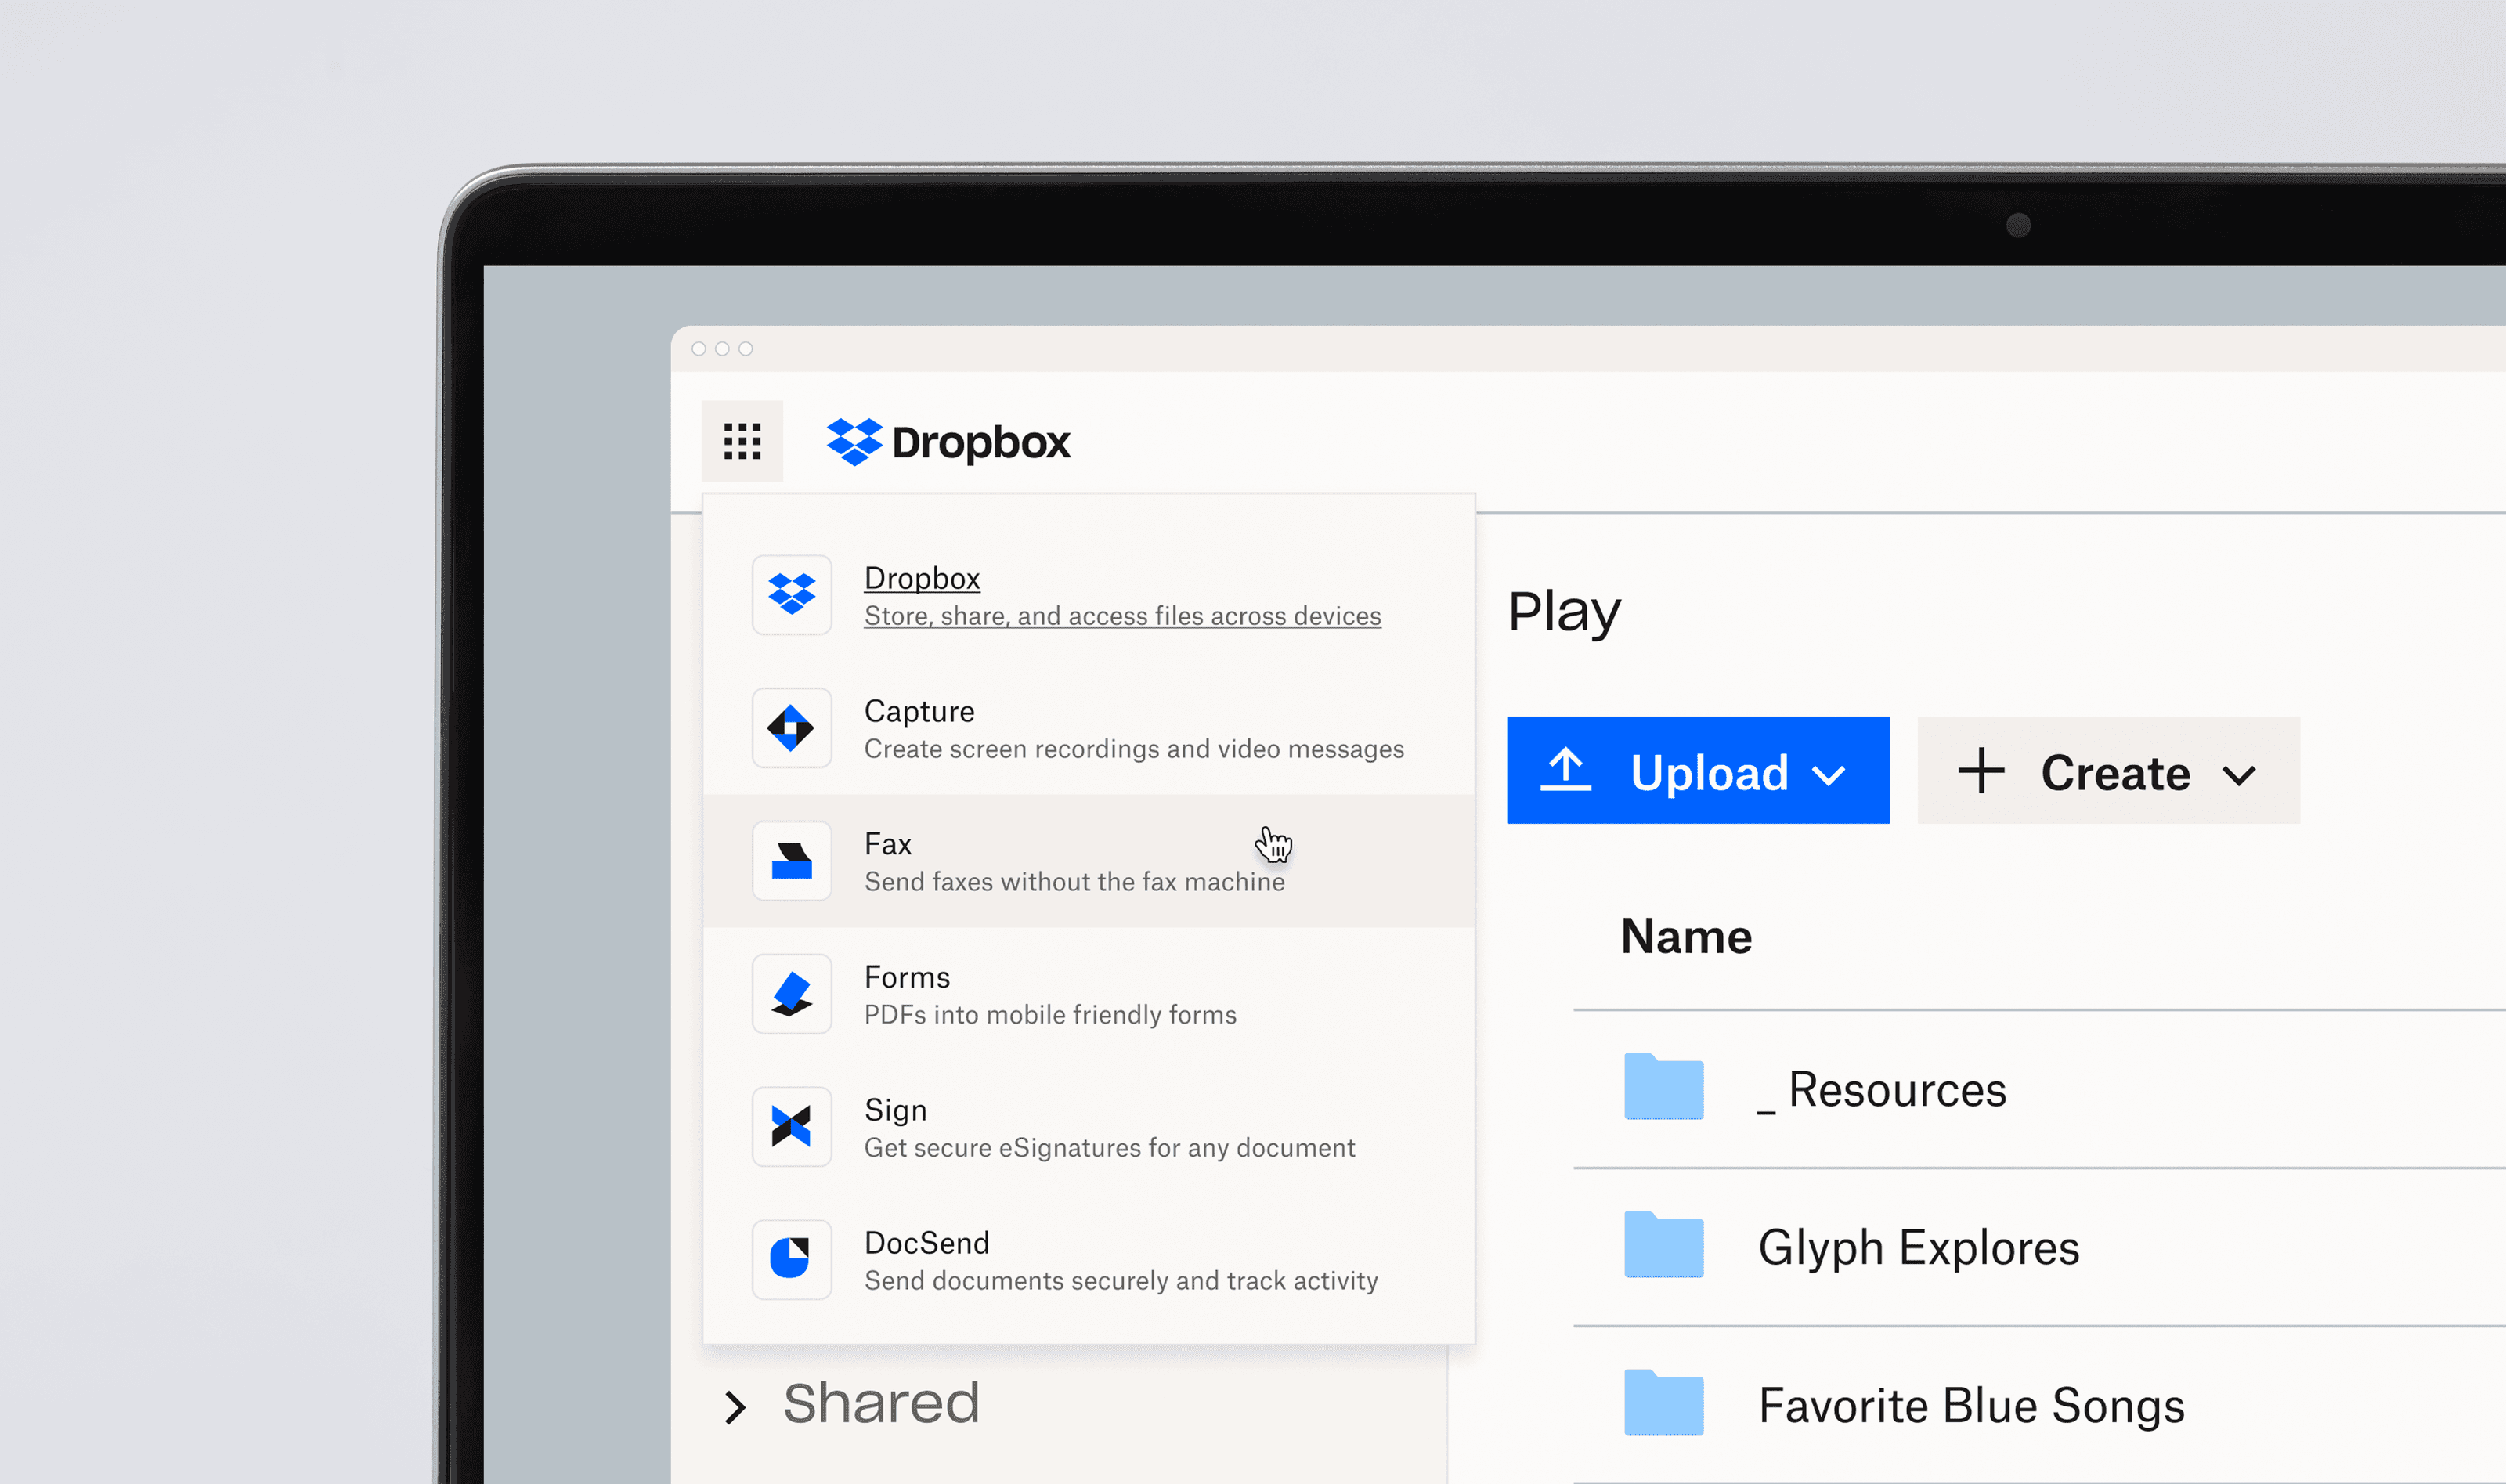
Task: Click the Sign app icon
Action: coord(791,1127)
